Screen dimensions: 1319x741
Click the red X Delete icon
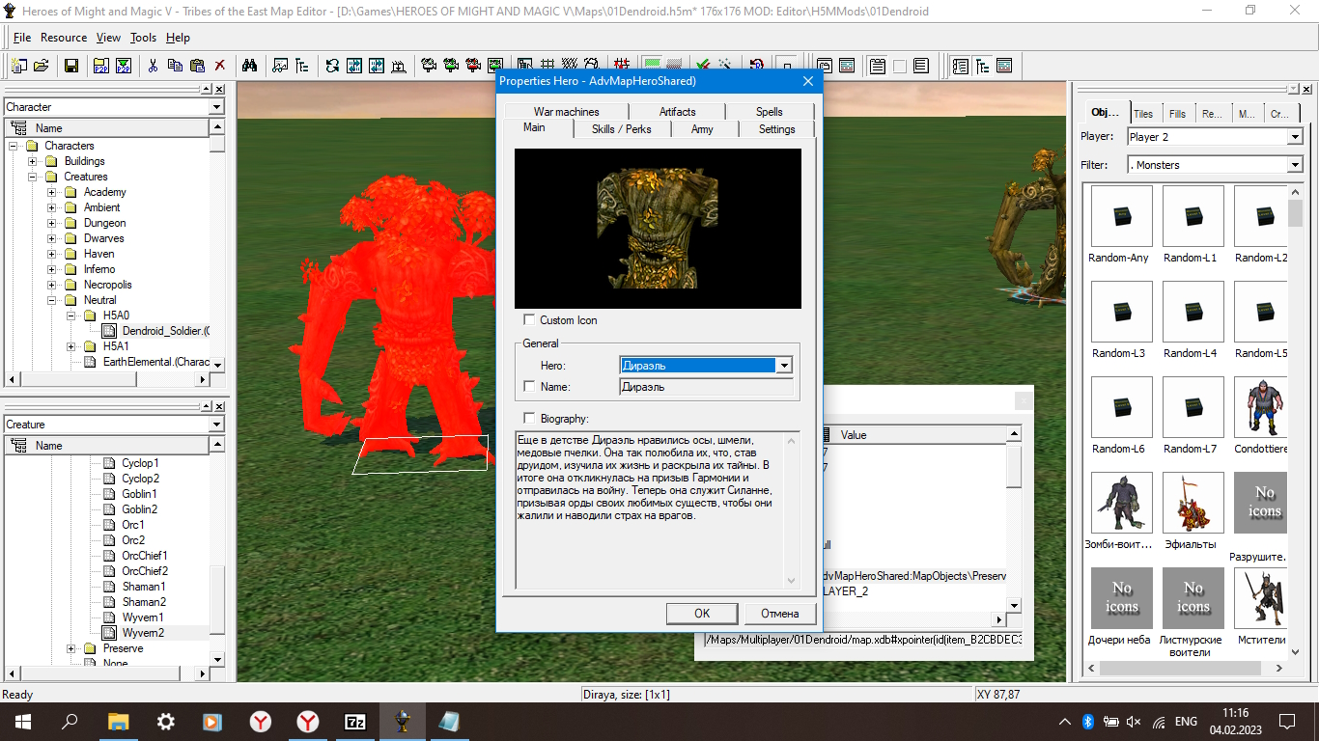pos(220,66)
